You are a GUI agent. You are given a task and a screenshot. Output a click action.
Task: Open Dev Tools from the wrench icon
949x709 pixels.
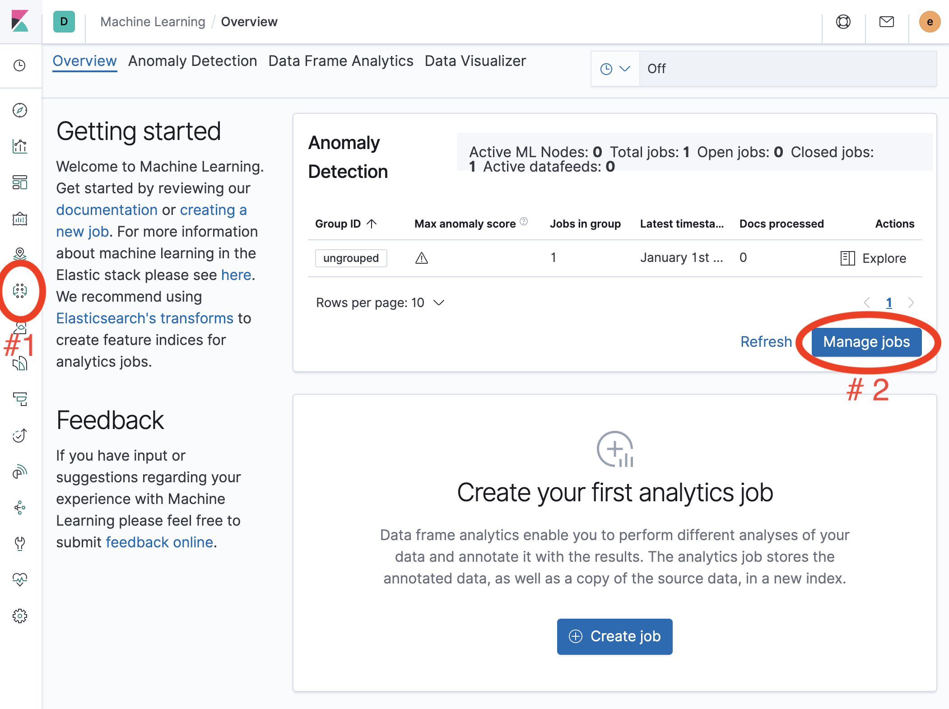[20, 543]
